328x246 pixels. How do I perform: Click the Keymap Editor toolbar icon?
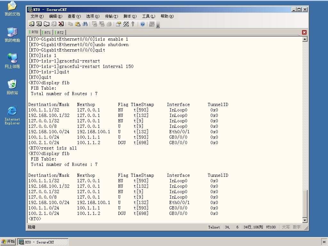pyautogui.click(x=126, y=24)
